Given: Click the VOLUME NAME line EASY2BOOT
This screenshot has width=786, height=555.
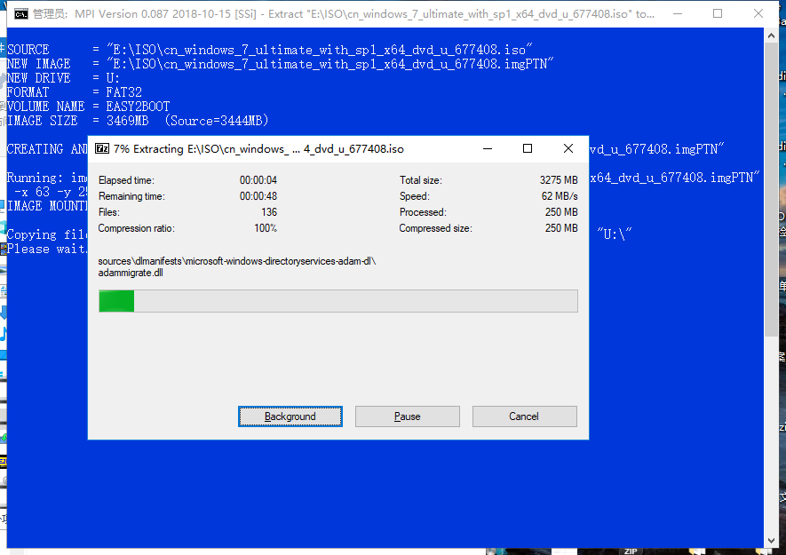Looking at the screenshot, I should (88, 107).
